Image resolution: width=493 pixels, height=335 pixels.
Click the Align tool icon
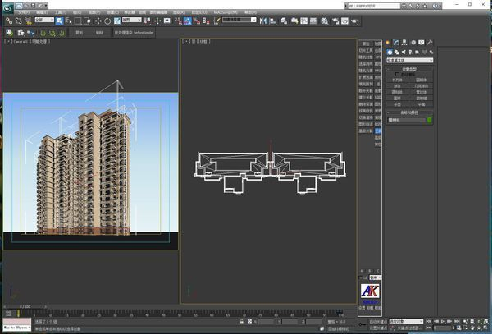[273, 21]
